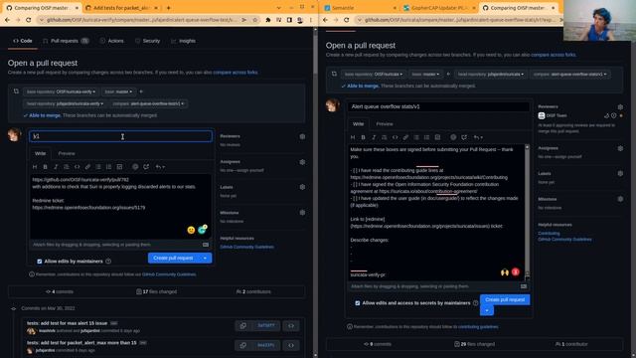Screen dimensions: 636x358
Task: Click Create pull request in right window
Action: 505,299
